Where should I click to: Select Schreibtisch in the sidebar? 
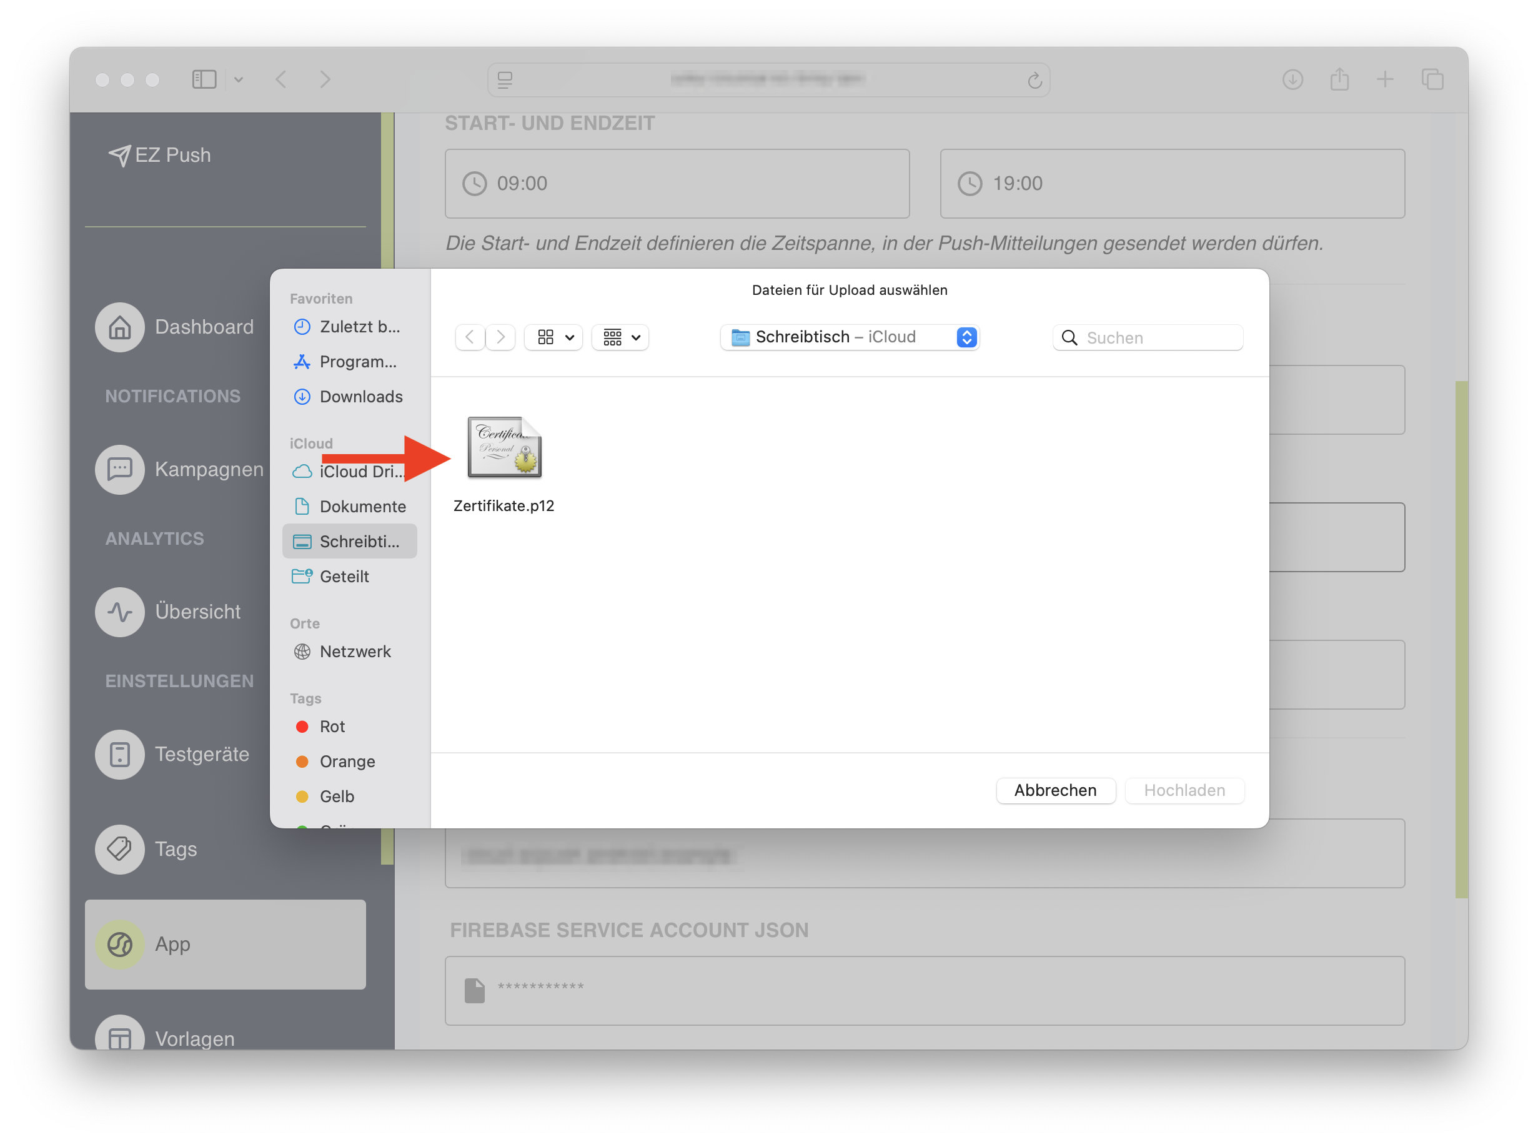pos(349,541)
